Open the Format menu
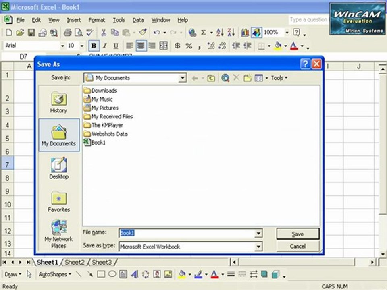The height and width of the screenshot is (290, 387). pos(97,20)
